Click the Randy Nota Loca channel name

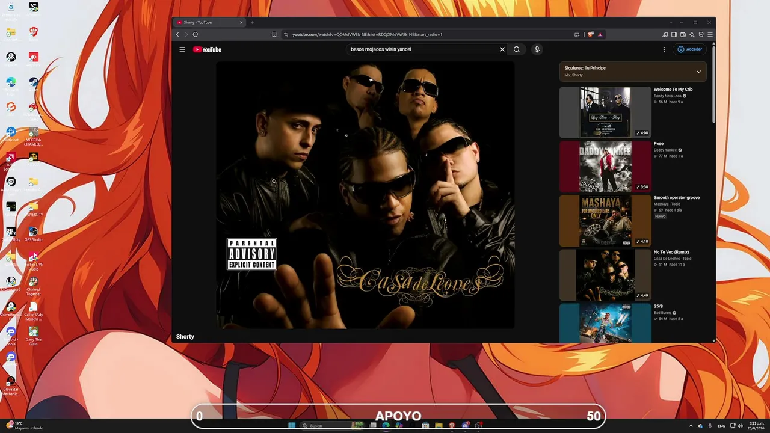668,96
